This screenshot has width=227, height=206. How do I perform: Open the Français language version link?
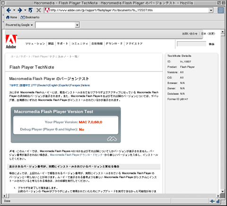tap(75, 85)
